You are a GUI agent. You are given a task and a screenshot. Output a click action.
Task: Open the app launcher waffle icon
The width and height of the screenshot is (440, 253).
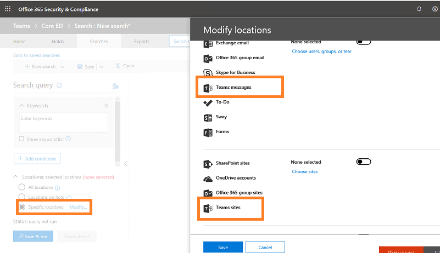click(x=8, y=9)
